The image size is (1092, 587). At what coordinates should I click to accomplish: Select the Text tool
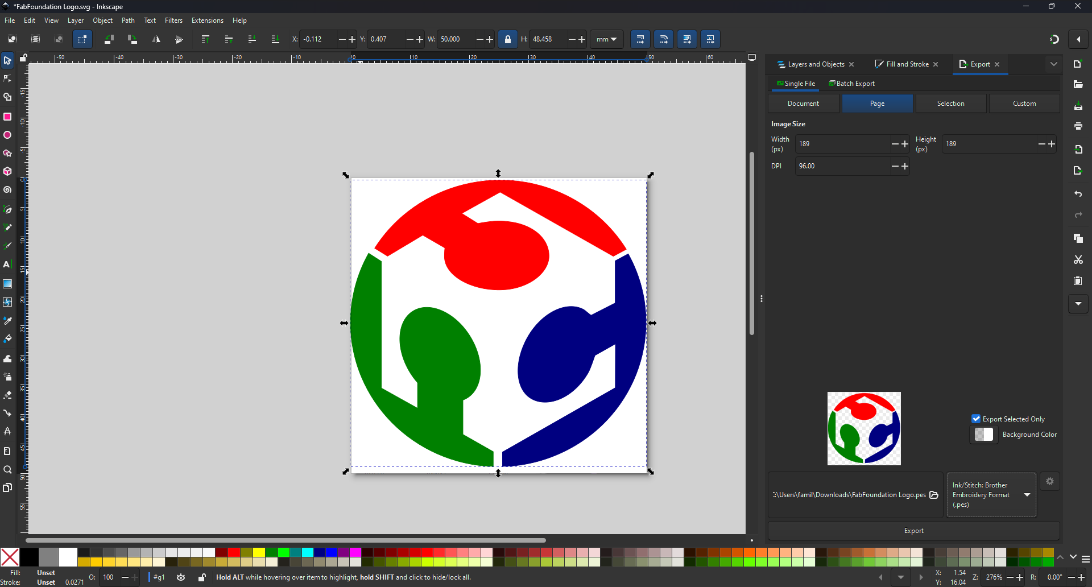coord(7,264)
